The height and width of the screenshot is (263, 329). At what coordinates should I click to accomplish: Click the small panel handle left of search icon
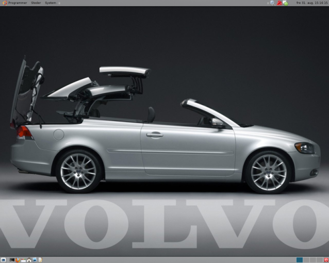[x=268, y=3]
